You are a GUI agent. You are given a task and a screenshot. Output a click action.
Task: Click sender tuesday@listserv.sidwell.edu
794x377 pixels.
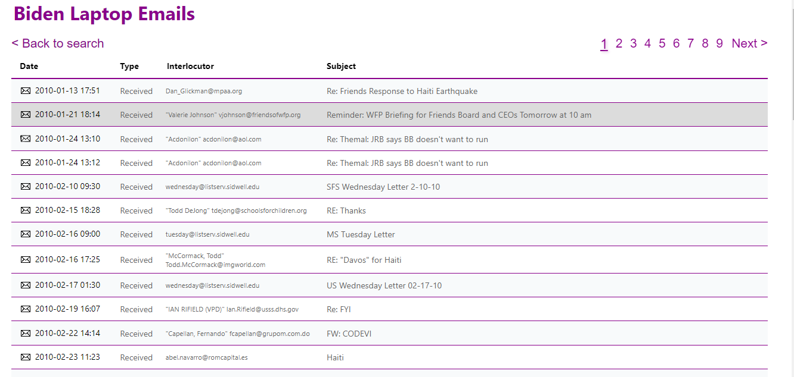pyautogui.click(x=207, y=234)
